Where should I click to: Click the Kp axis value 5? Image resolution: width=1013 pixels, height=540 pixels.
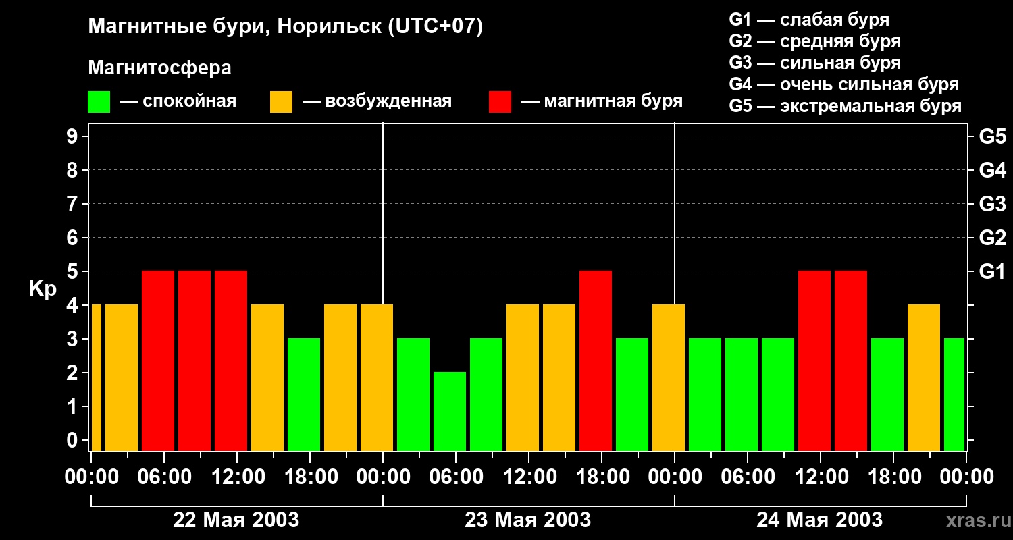[x=74, y=271]
